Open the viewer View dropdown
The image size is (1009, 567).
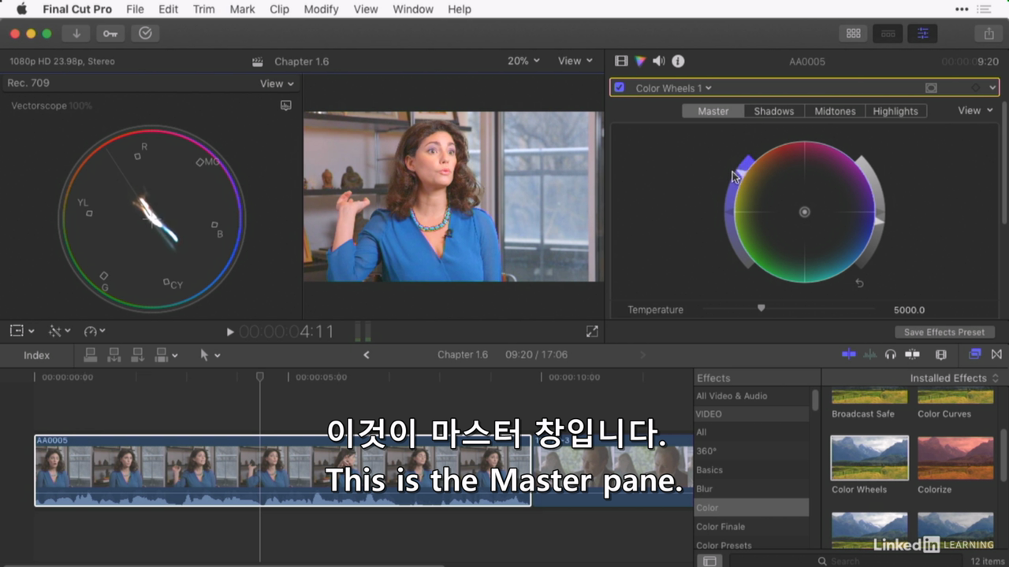pyautogui.click(x=575, y=61)
